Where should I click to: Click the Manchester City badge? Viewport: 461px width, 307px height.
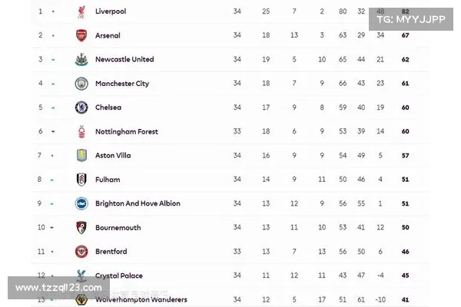[81, 84]
